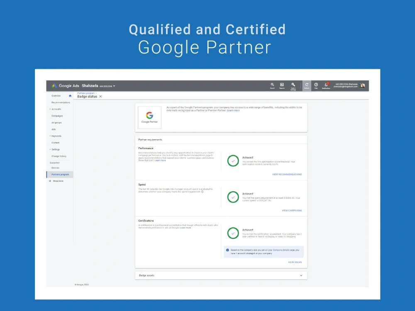The height and width of the screenshot is (311, 415).
Task: Click the Certifications section heading
Action: [146, 221]
